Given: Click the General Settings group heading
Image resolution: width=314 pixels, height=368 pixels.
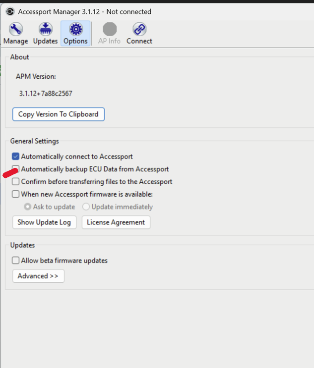Looking at the screenshot, I should point(35,141).
